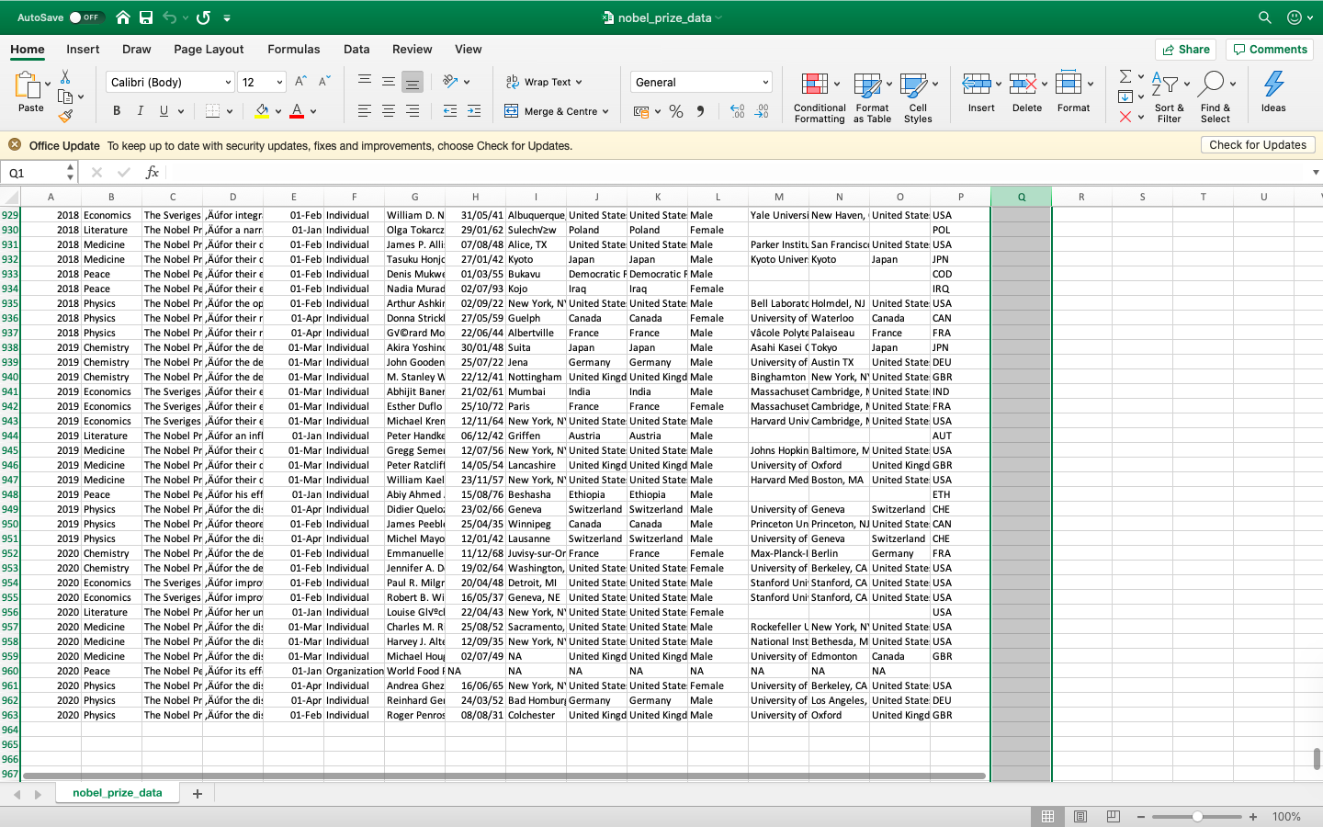This screenshot has width=1323, height=827.
Task: Open Sort & Filter options
Action: (x=1169, y=96)
